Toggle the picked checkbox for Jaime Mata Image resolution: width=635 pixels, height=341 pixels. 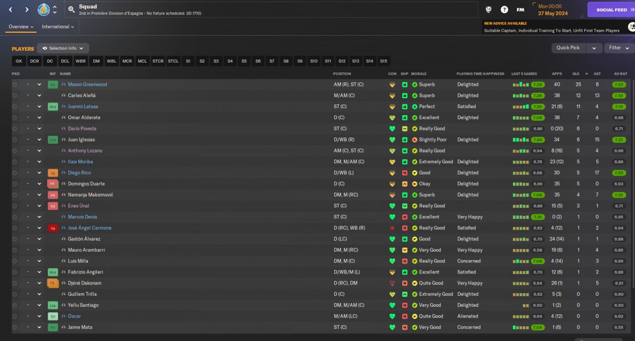pyautogui.click(x=15, y=327)
